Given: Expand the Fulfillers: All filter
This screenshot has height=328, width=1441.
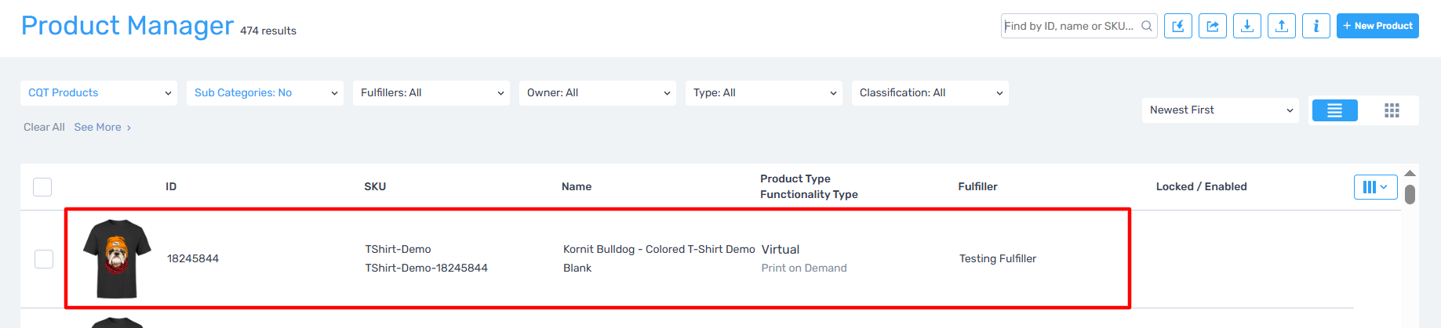Looking at the screenshot, I should tap(431, 93).
